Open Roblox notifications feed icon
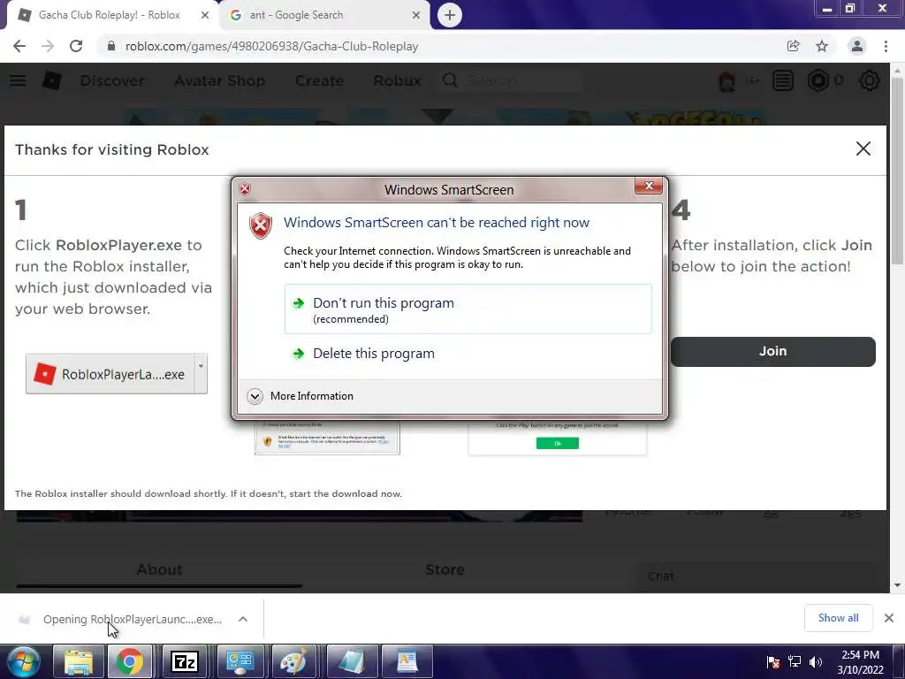 pos(783,80)
